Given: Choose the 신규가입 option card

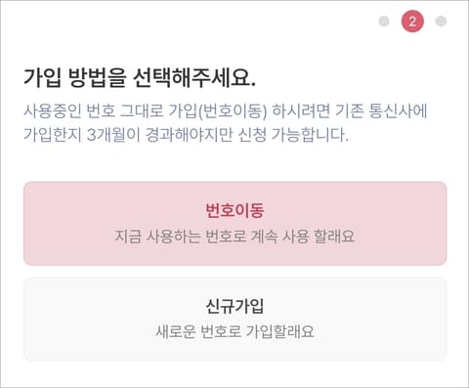Looking at the screenshot, I should coord(234,319).
